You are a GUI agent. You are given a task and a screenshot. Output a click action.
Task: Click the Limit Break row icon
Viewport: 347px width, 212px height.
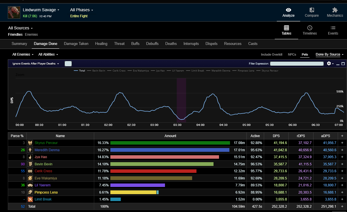pyautogui.click(x=30, y=199)
